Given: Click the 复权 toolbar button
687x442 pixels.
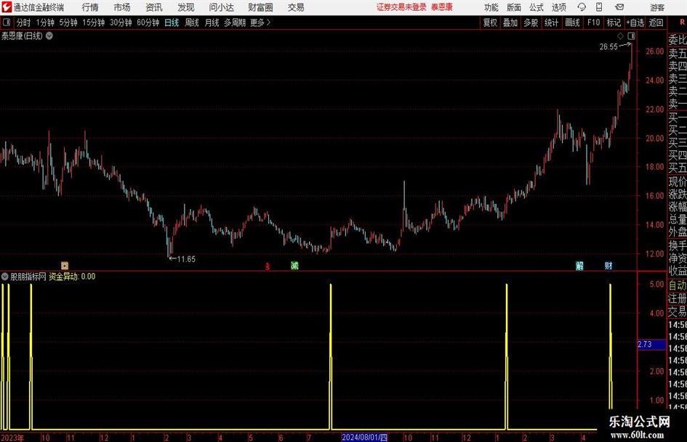Looking at the screenshot, I should coord(490,22).
